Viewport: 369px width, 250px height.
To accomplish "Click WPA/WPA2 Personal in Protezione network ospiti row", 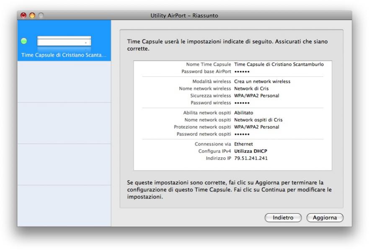I will click(256, 127).
